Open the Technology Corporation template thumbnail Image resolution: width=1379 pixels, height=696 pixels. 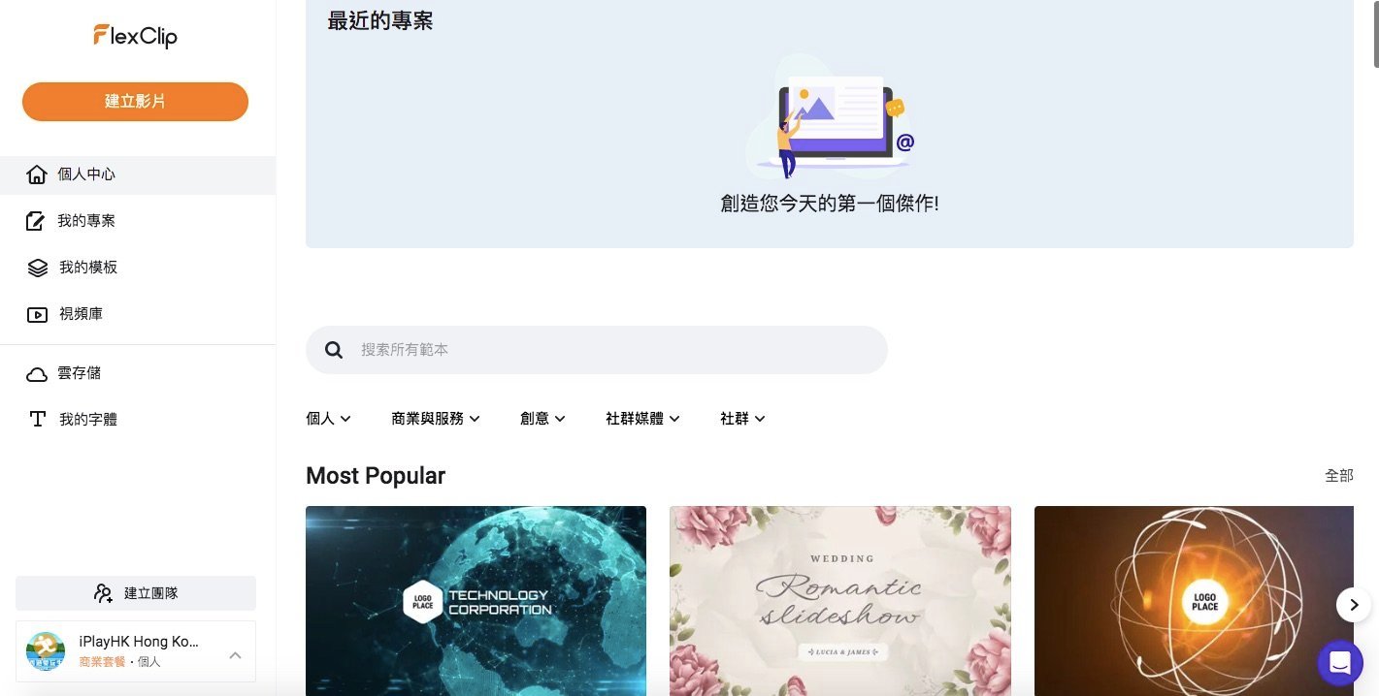pos(476,601)
